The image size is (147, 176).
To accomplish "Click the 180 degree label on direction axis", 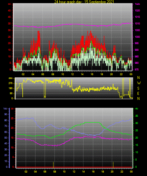I will 11,88.
